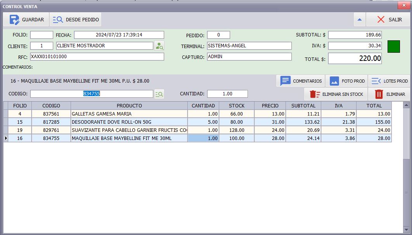412x235 pixels.
Task: Collapse the header with the up arrow
Action: coord(359,19)
